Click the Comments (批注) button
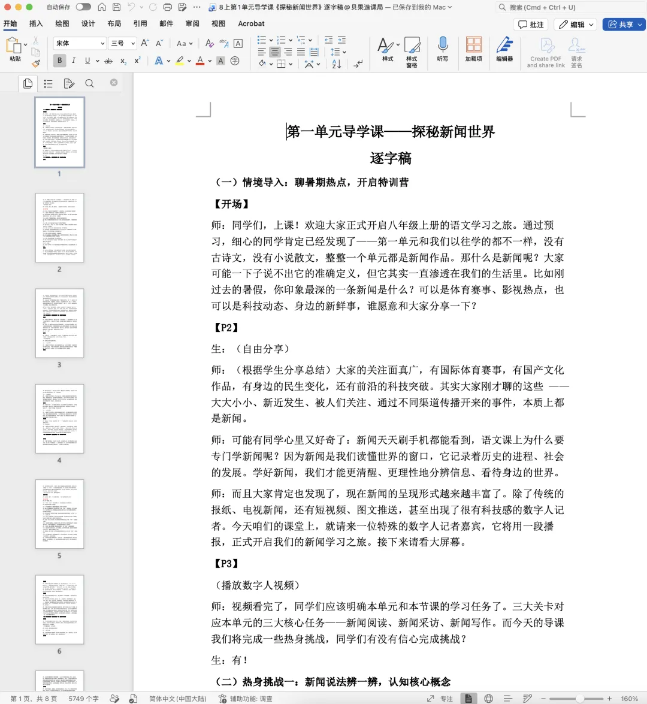The width and height of the screenshot is (647, 704). (x=531, y=25)
